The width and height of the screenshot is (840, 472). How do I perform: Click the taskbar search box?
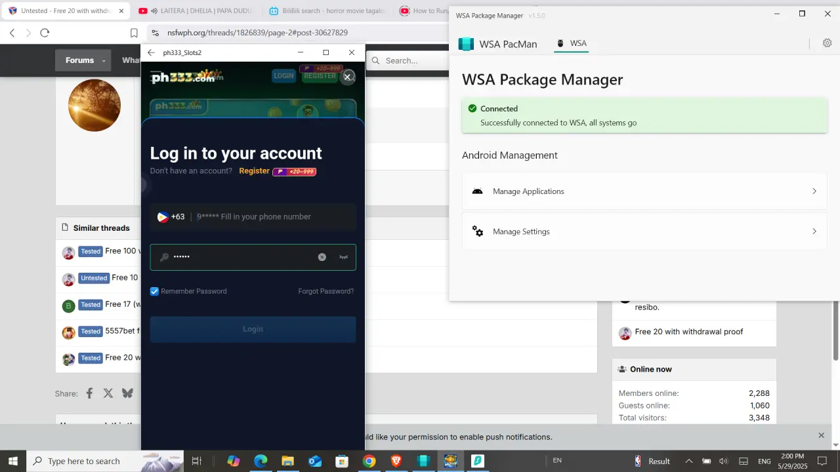(x=105, y=461)
